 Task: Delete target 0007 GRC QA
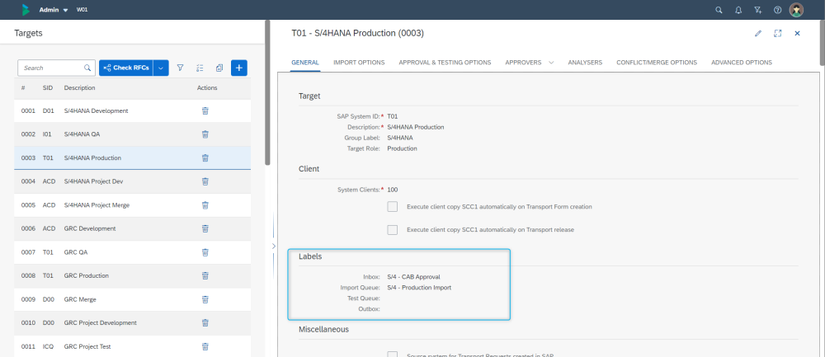tap(205, 251)
